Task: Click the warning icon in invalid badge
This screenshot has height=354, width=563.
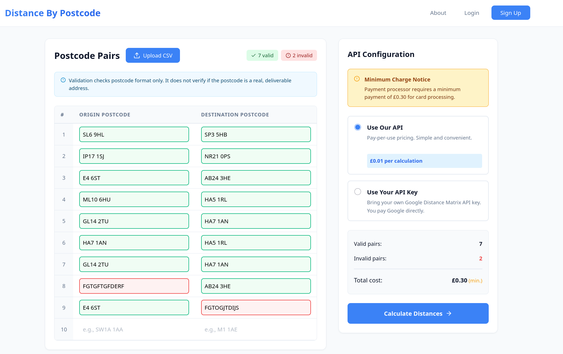Action: tap(288, 56)
